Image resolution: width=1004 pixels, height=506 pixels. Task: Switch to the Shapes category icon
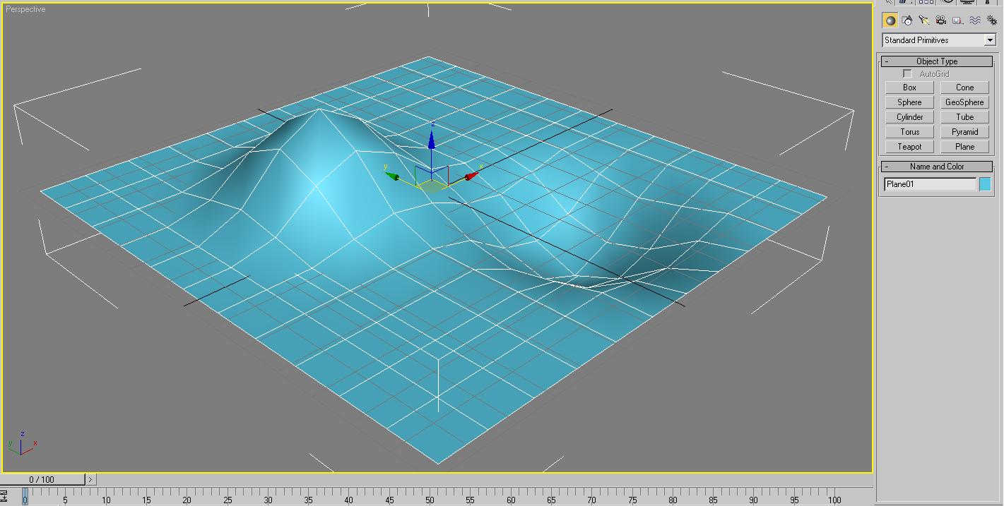[x=907, y=20]
